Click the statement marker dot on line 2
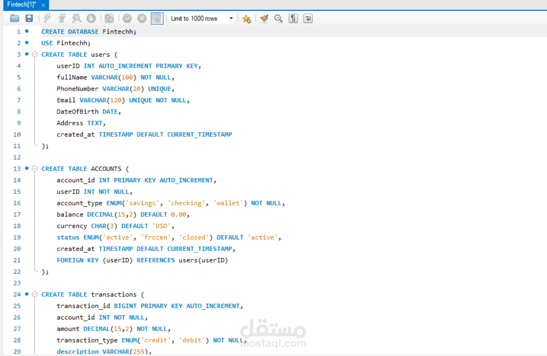The height and width of the screenshot is (356, 547). tap(27, 43)
